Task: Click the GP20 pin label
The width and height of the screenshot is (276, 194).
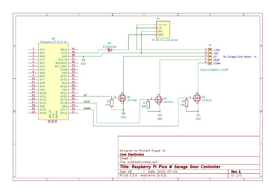Action: (63, 96)
